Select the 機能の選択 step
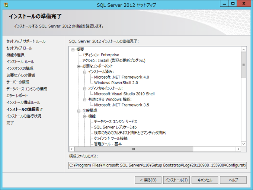 [16, 55]
